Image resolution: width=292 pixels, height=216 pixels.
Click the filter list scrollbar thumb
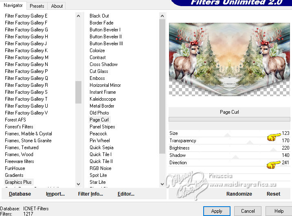pyautogui.click(x=162, y=86)
